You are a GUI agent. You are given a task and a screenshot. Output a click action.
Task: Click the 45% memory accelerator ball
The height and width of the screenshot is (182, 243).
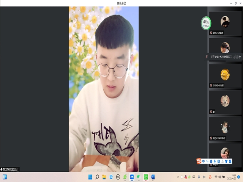pyautogui.click(x=206, y=23)
